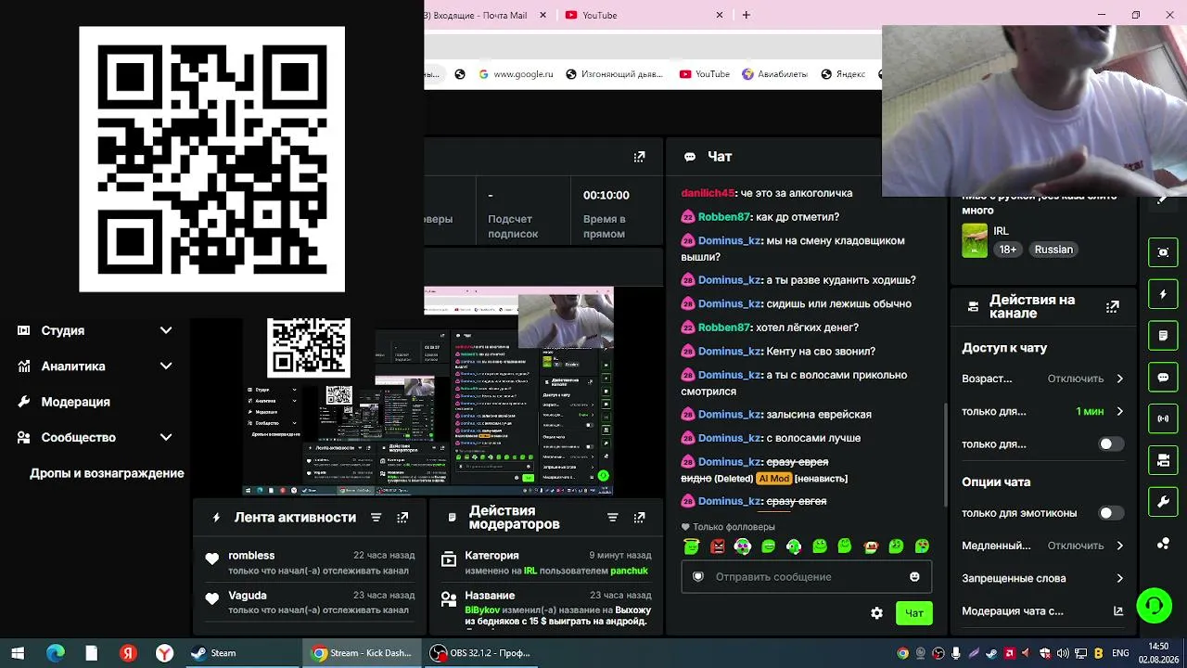Viewport: 1187px width, 668px height.
Task: Open the Windows Start menu
Action: (18, 653)
